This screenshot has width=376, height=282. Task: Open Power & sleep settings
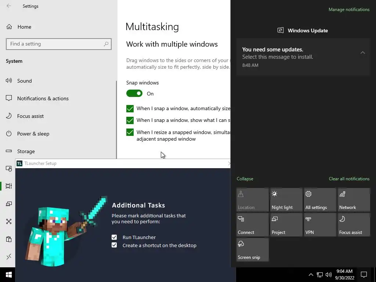33,134
